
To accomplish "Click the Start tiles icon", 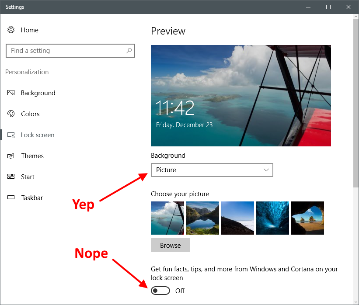I will (11, 177).
